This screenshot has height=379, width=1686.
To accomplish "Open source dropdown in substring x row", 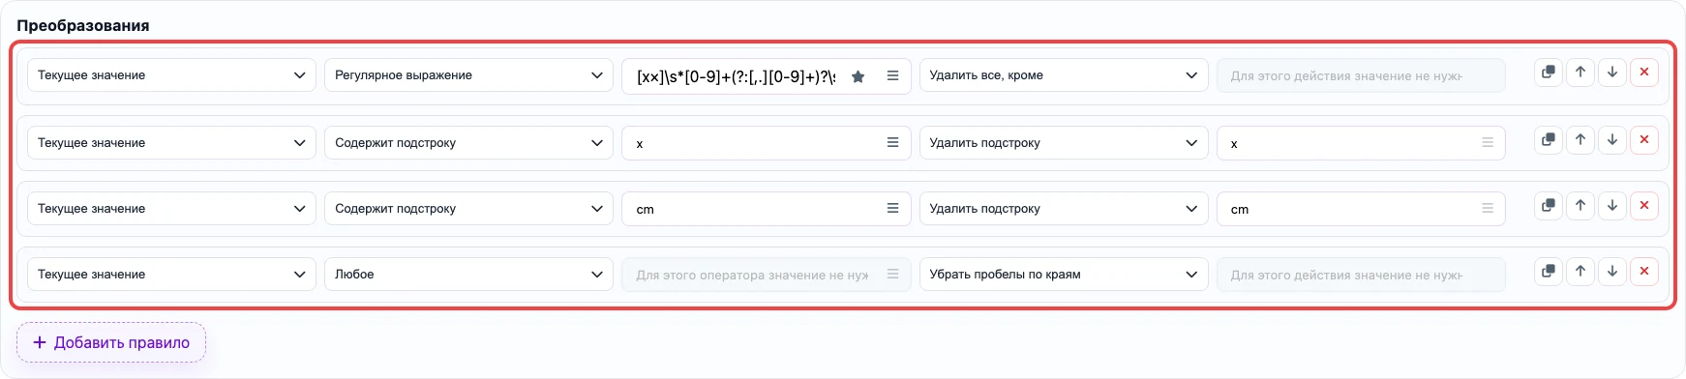I will click(171, 142).
